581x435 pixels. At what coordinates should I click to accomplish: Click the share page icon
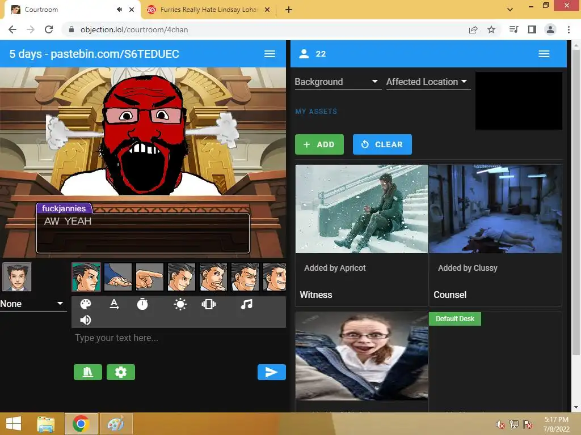[473, 29]
